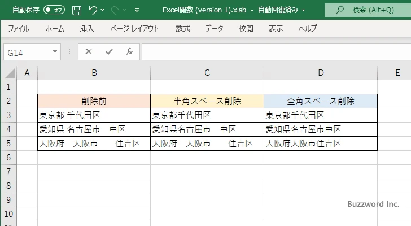Select cell D4 with 愛知県名古屋市中区

[x=321, y=129]
